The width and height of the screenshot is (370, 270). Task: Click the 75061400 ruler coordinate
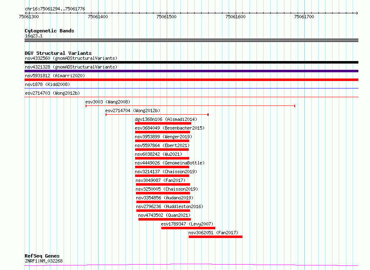[x=98, y=17]
